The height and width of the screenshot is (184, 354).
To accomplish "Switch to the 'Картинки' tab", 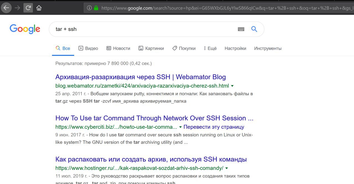I will (151, 48).
